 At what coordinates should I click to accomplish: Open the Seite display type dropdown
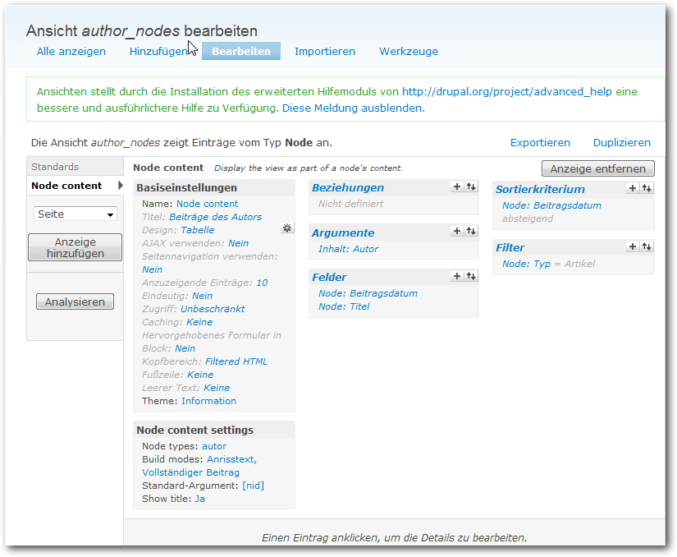pos(75,214)
